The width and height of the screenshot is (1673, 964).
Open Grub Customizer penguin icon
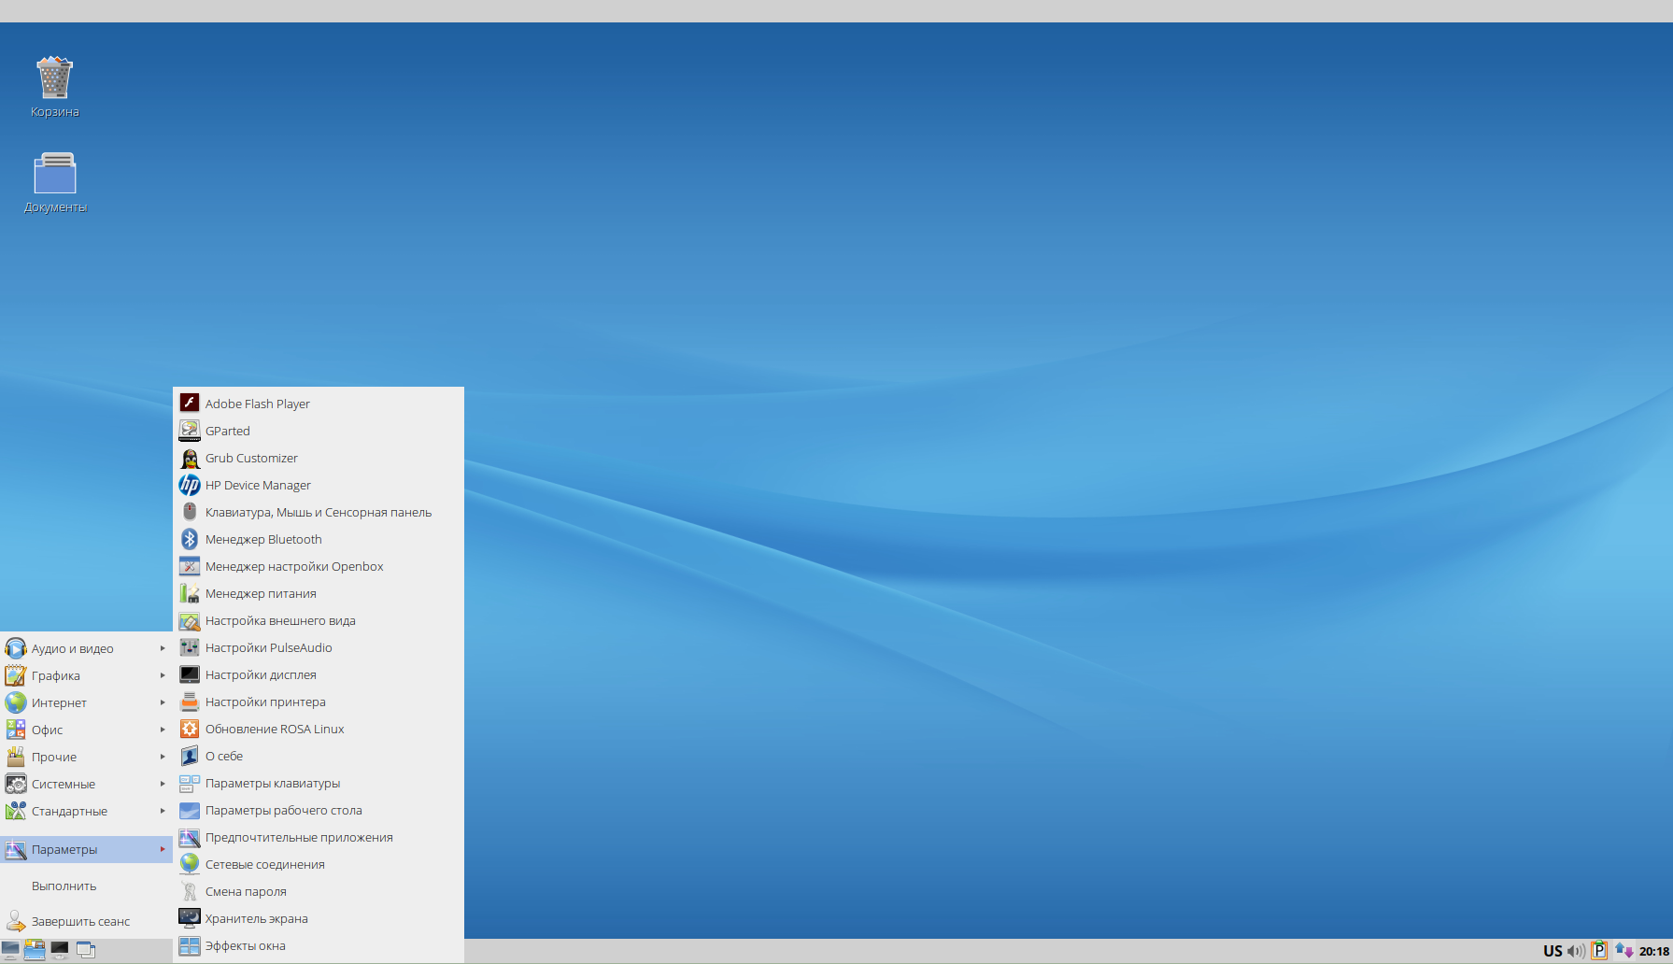(x=190, y=458)
